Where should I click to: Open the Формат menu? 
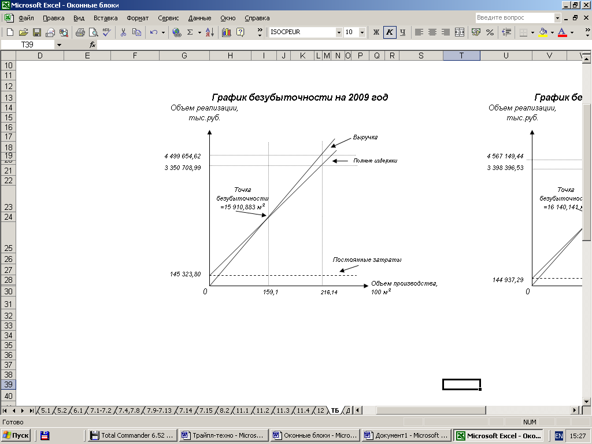pyautogui.click(x=138, y=18)
